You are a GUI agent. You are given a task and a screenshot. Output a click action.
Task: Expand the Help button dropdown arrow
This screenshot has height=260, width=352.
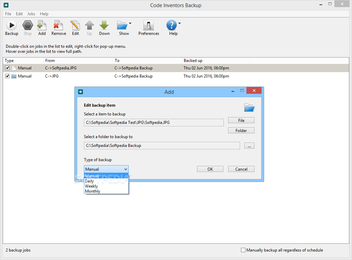click(x=180, y=23)
